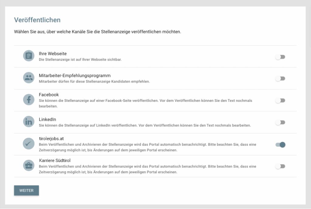Enable publishing to Facebook toggle
Screen dimensions: 311x209
[x=280, y=101]
